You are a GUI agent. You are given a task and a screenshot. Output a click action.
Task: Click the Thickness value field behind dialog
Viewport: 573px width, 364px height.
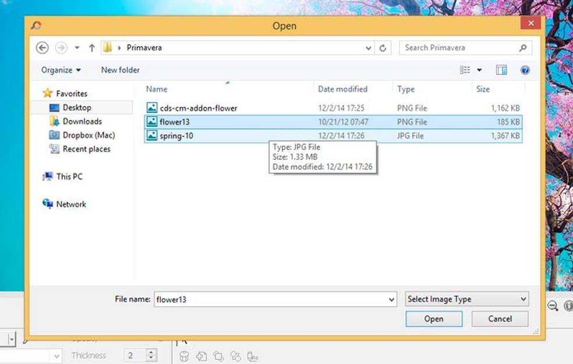coord(135,355)
